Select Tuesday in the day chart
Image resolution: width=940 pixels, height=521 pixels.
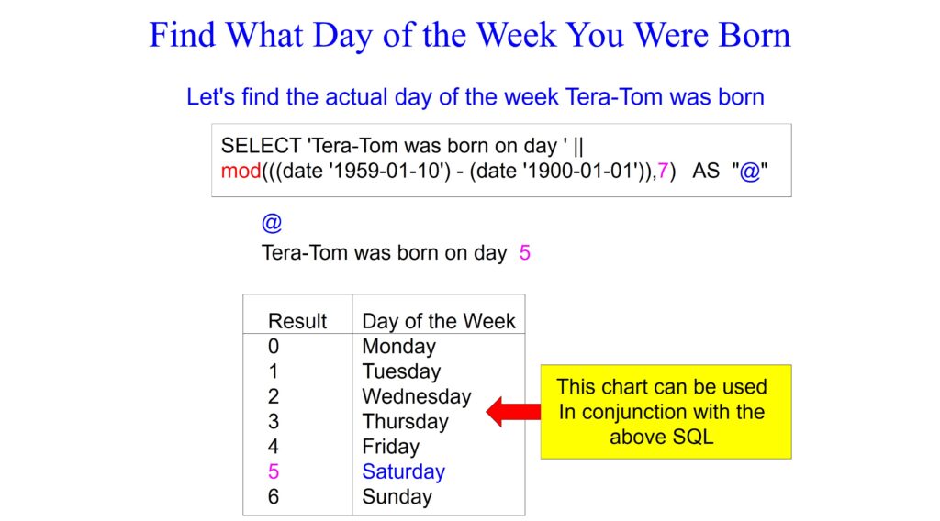coord(401,371)
